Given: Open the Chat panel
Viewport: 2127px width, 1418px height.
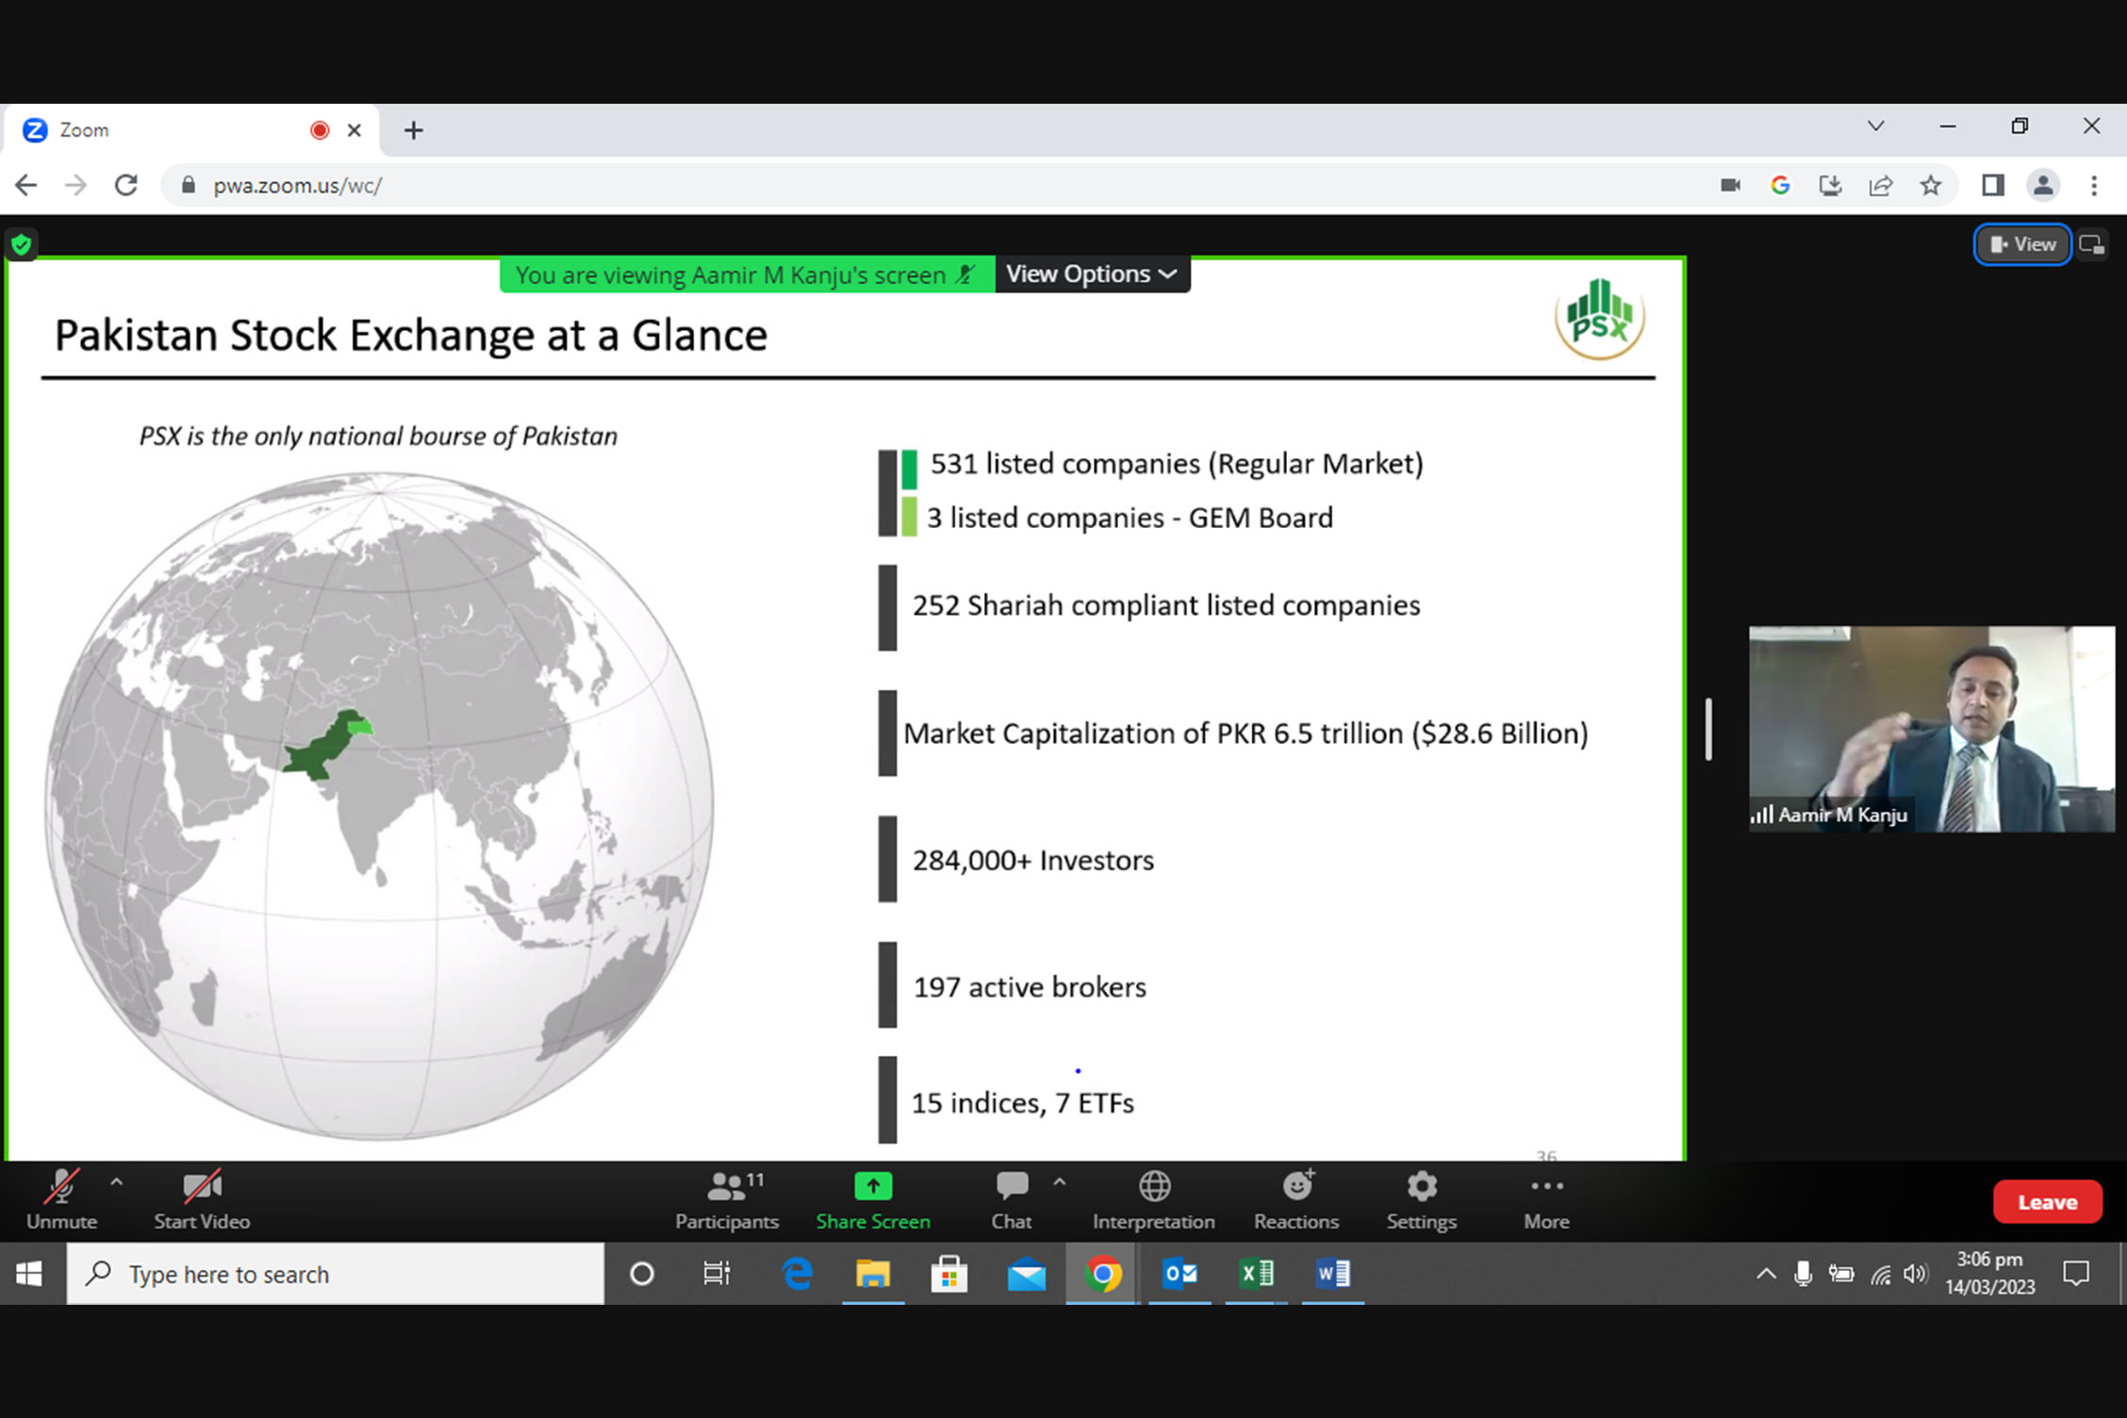Looking at the screenshot, I should click(x=1012, y=1200).
